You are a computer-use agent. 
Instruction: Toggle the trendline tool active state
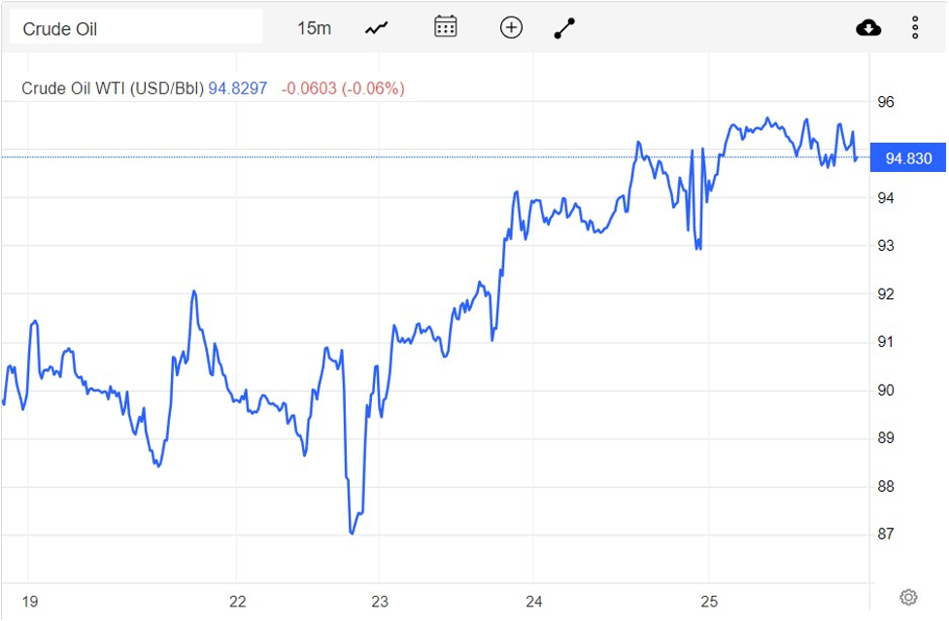(563, 26)
